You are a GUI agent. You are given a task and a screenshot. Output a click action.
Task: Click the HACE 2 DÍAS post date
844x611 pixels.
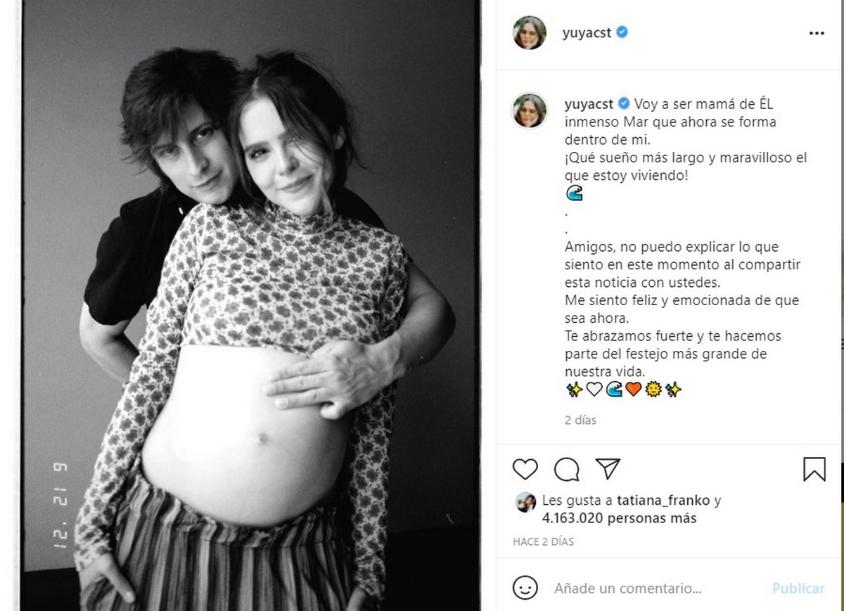[543, 542]
